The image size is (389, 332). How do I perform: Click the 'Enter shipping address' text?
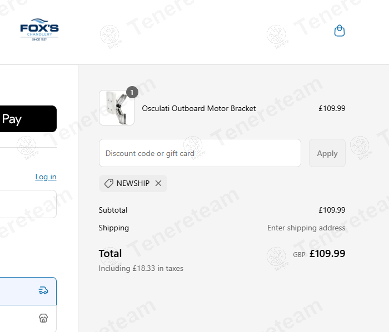[x=306, y=228]
